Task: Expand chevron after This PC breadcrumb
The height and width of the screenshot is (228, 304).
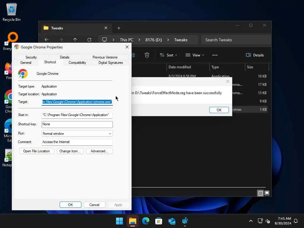Action: click(139, 40)
